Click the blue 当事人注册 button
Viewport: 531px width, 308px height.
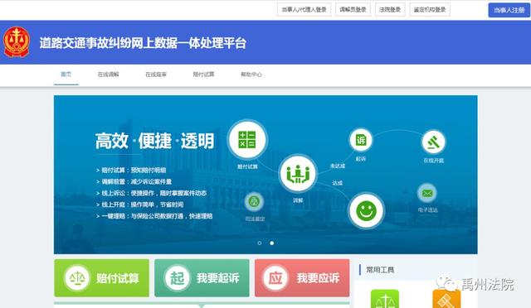pyautogui.click(x=509, y=10)
